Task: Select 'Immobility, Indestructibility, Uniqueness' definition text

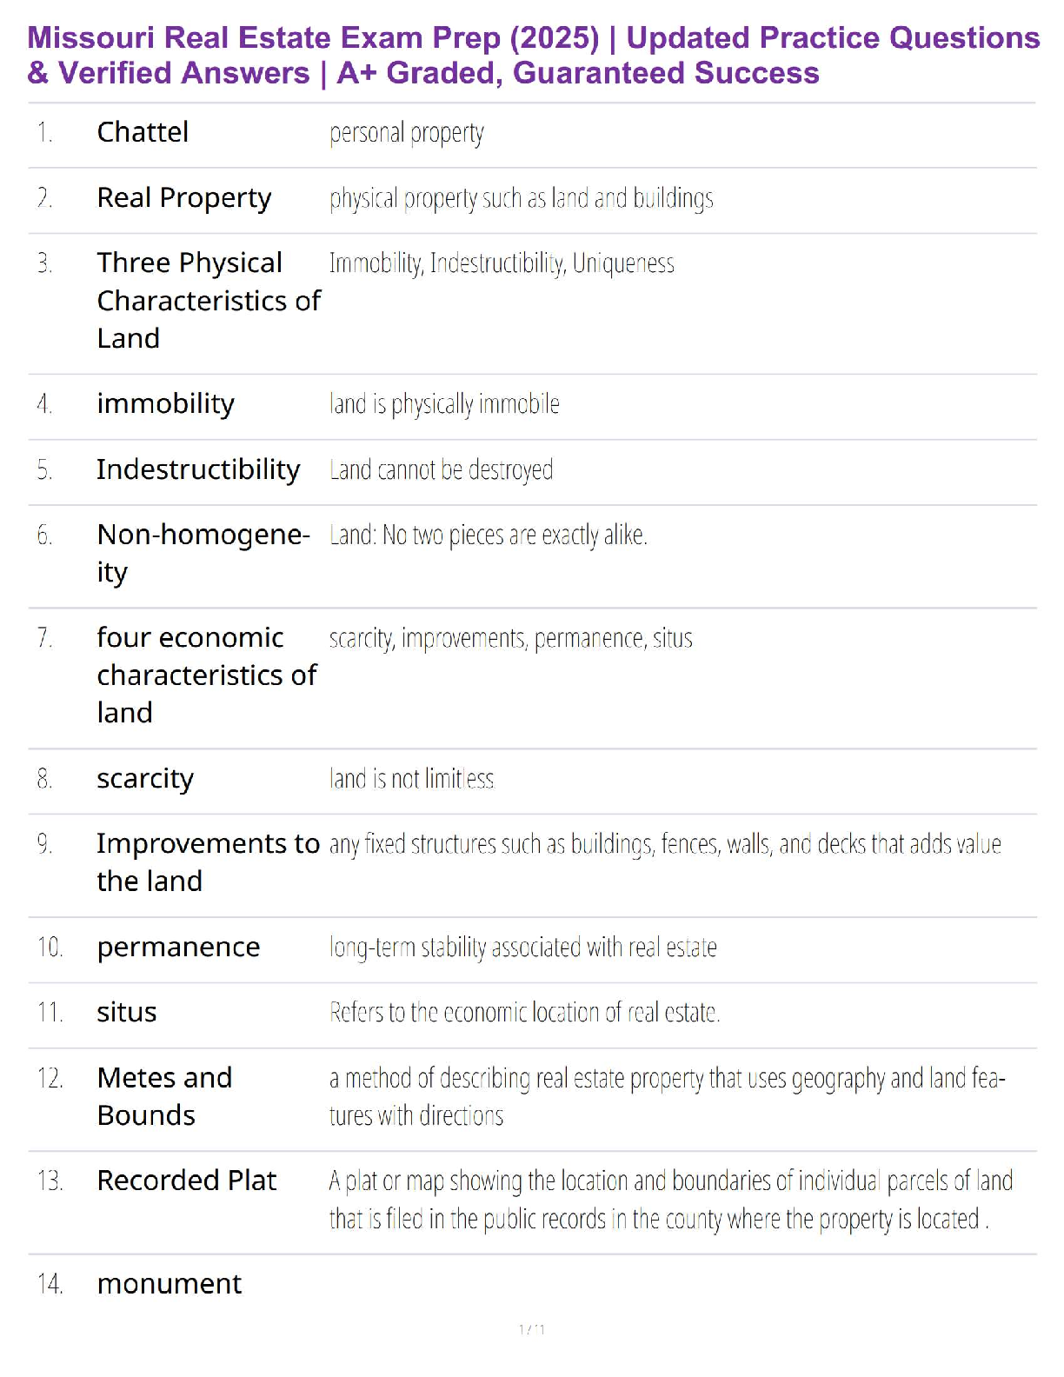Action: (502, 263)
